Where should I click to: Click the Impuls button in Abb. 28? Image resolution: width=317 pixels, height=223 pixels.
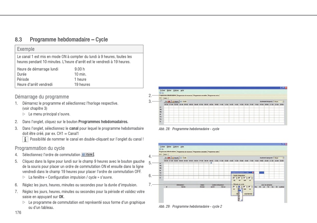click(176, 102)
